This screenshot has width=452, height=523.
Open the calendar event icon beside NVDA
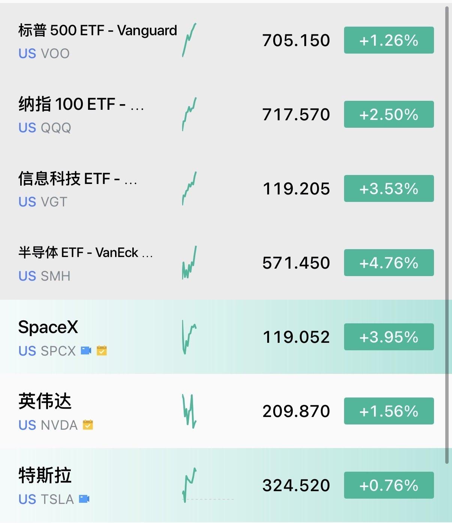coord(88,424)
